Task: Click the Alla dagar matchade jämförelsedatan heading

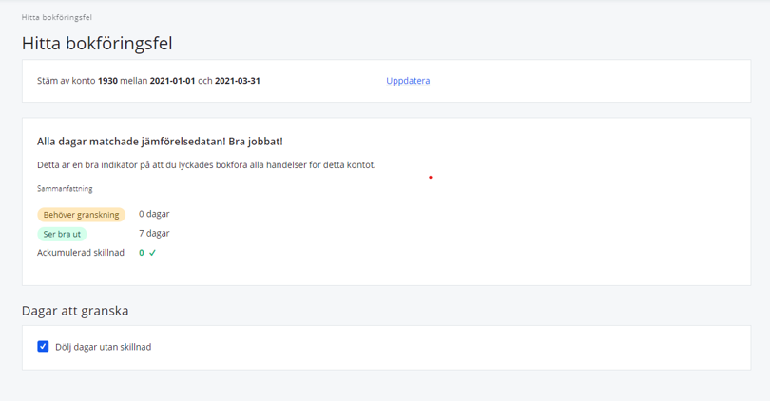Action: (160, 142)
